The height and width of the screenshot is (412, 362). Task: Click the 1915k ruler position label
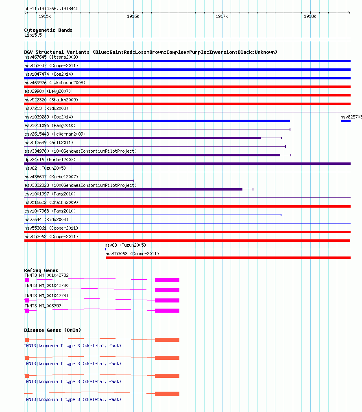[x=45, y=17]
